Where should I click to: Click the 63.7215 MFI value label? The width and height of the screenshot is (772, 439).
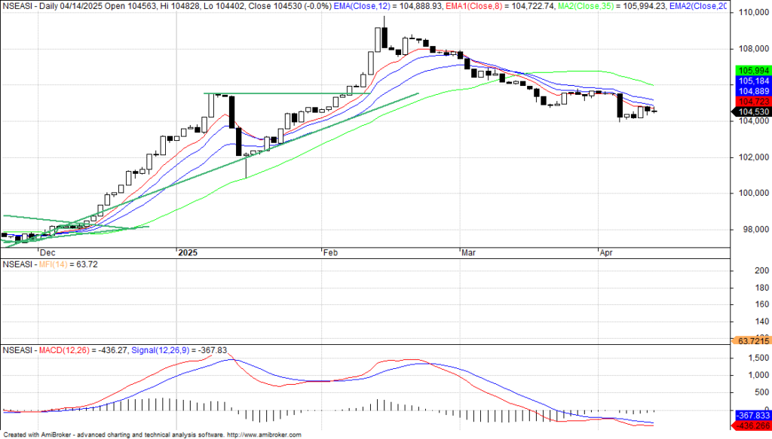point(751,340)
